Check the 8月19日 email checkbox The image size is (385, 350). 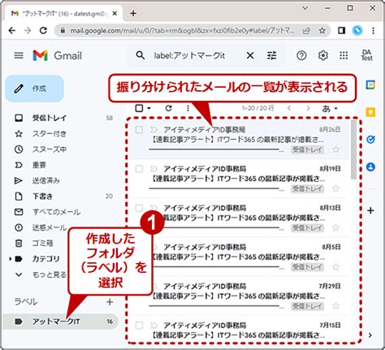[x=139, y=169]
